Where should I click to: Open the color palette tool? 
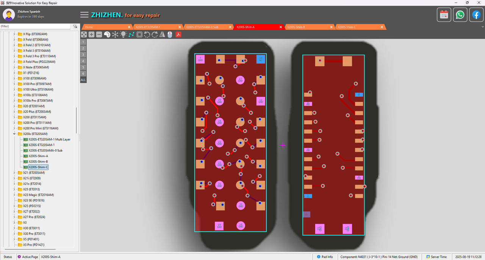(107, 34)
